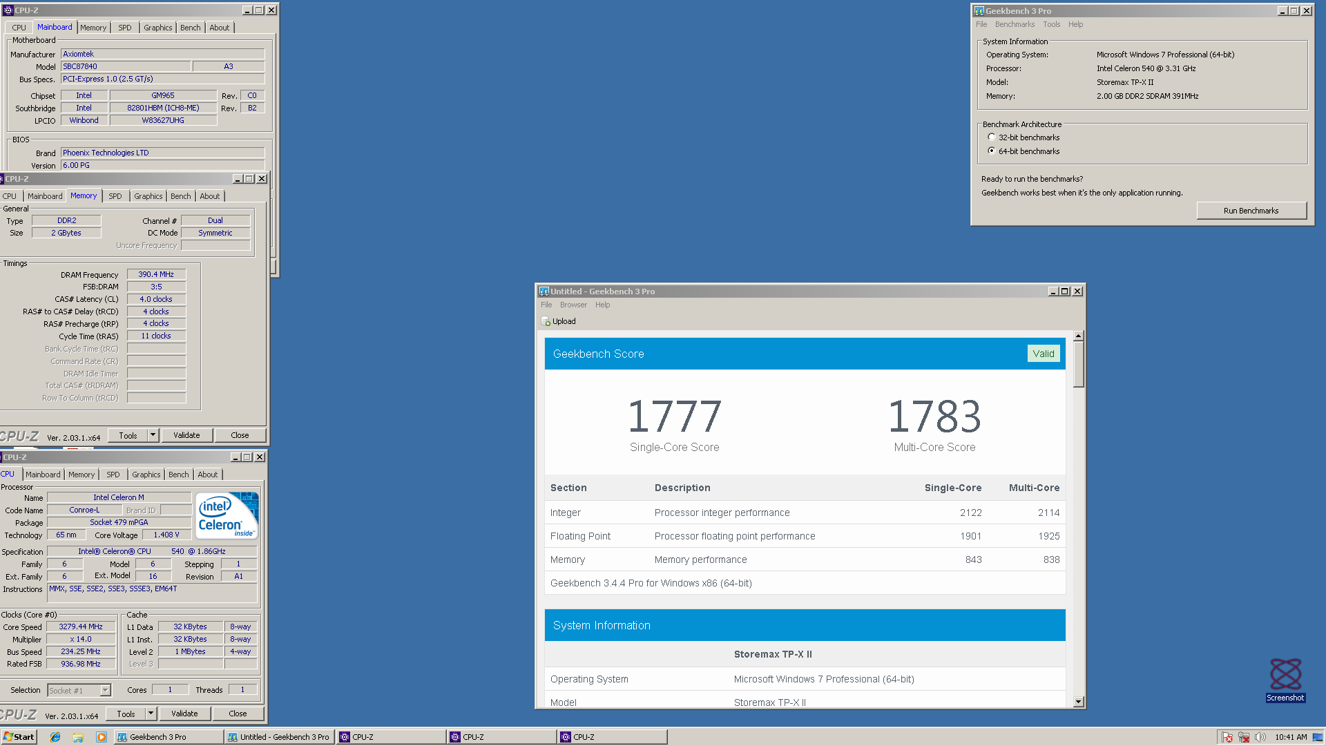
Task: Click Tools button in Memory CPU-Z window
Action: (128, 435)
